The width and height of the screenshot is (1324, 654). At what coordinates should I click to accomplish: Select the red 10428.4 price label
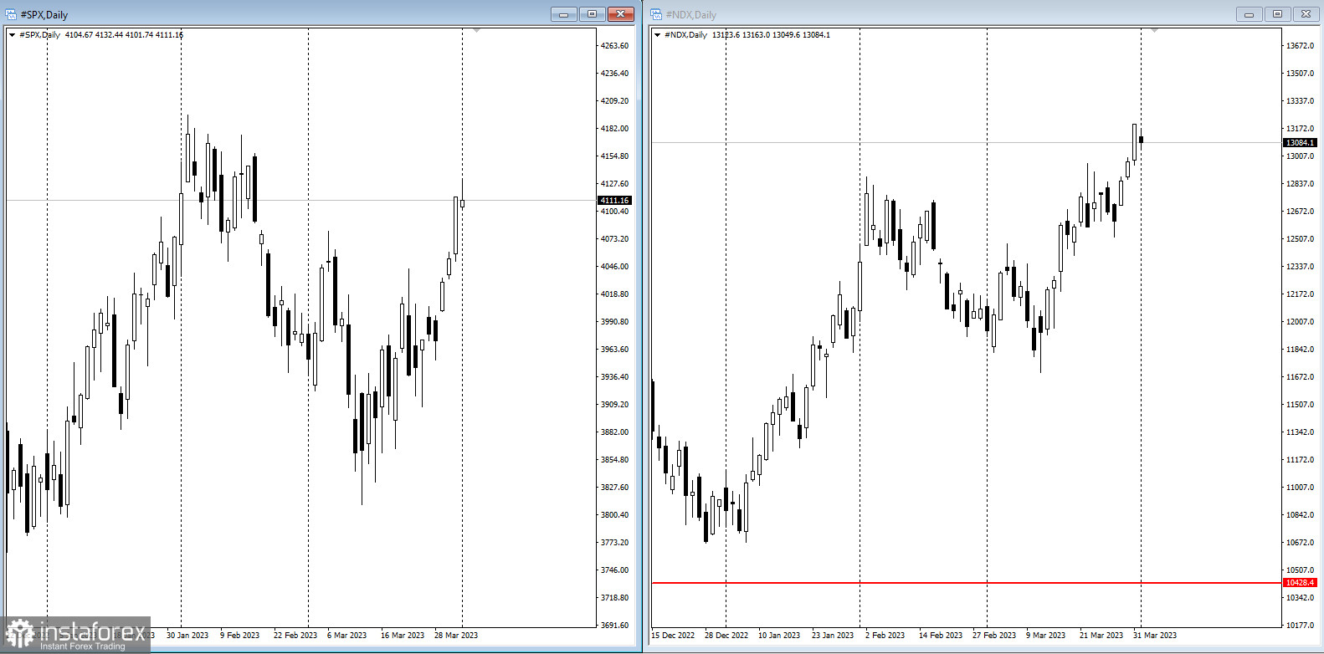[x=1301, y=583]
